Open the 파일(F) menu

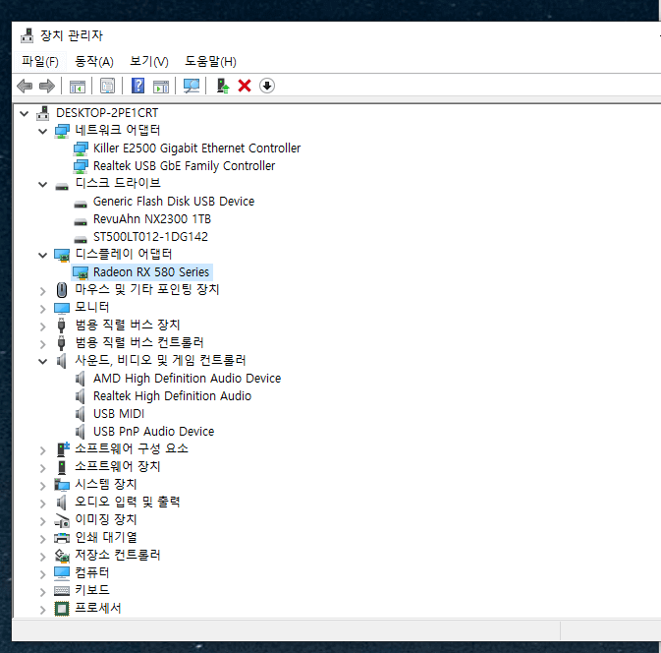pyautogui.click(x=40, y=62)
